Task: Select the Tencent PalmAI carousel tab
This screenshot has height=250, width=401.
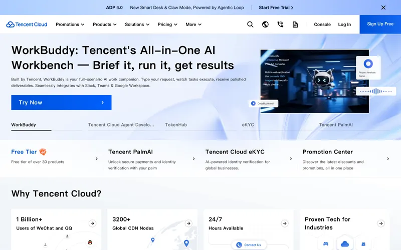Action: point(336,124)
